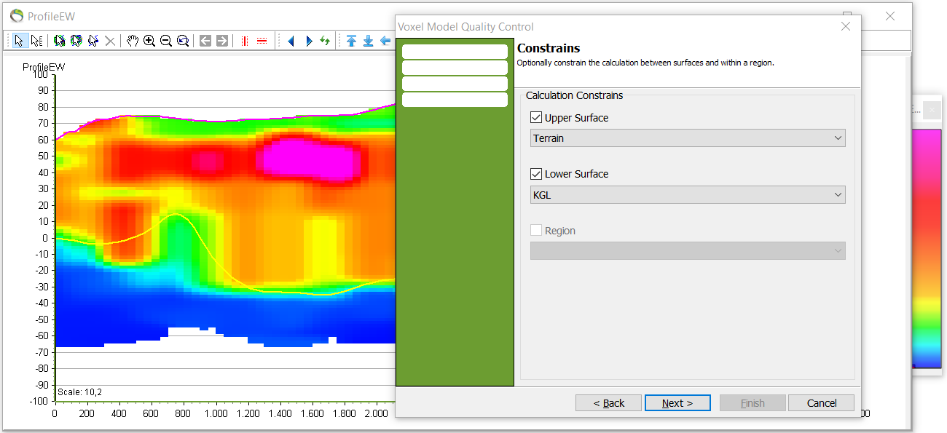
Task: Click the blue arrow-to-top icon
Action: [352, 41]
